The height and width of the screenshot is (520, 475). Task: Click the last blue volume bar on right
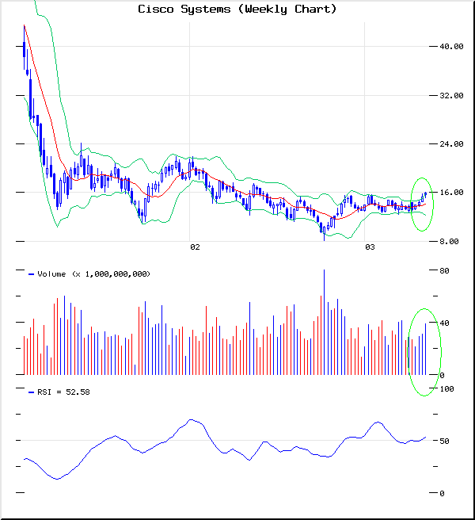[x=426, y=349]
